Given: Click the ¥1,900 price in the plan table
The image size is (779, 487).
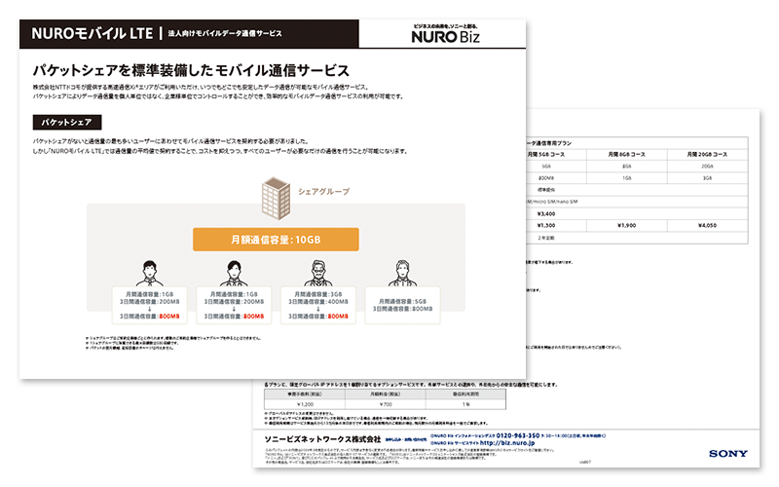Looking at the screenshot, I should click(626, 226).
